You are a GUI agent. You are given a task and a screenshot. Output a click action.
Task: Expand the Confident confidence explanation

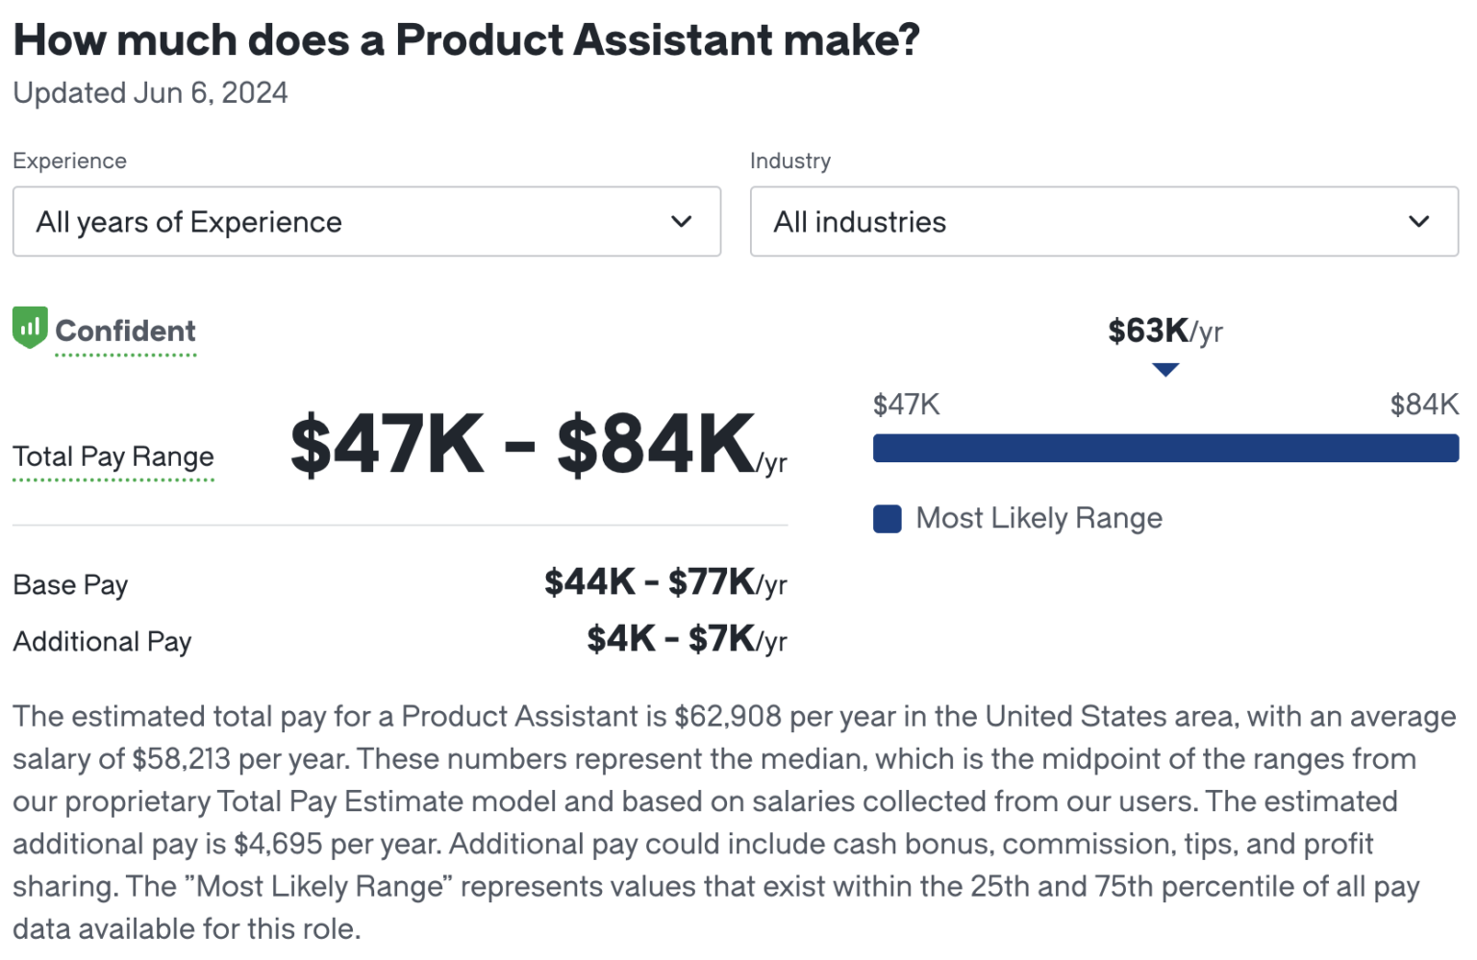coord(125,332)
